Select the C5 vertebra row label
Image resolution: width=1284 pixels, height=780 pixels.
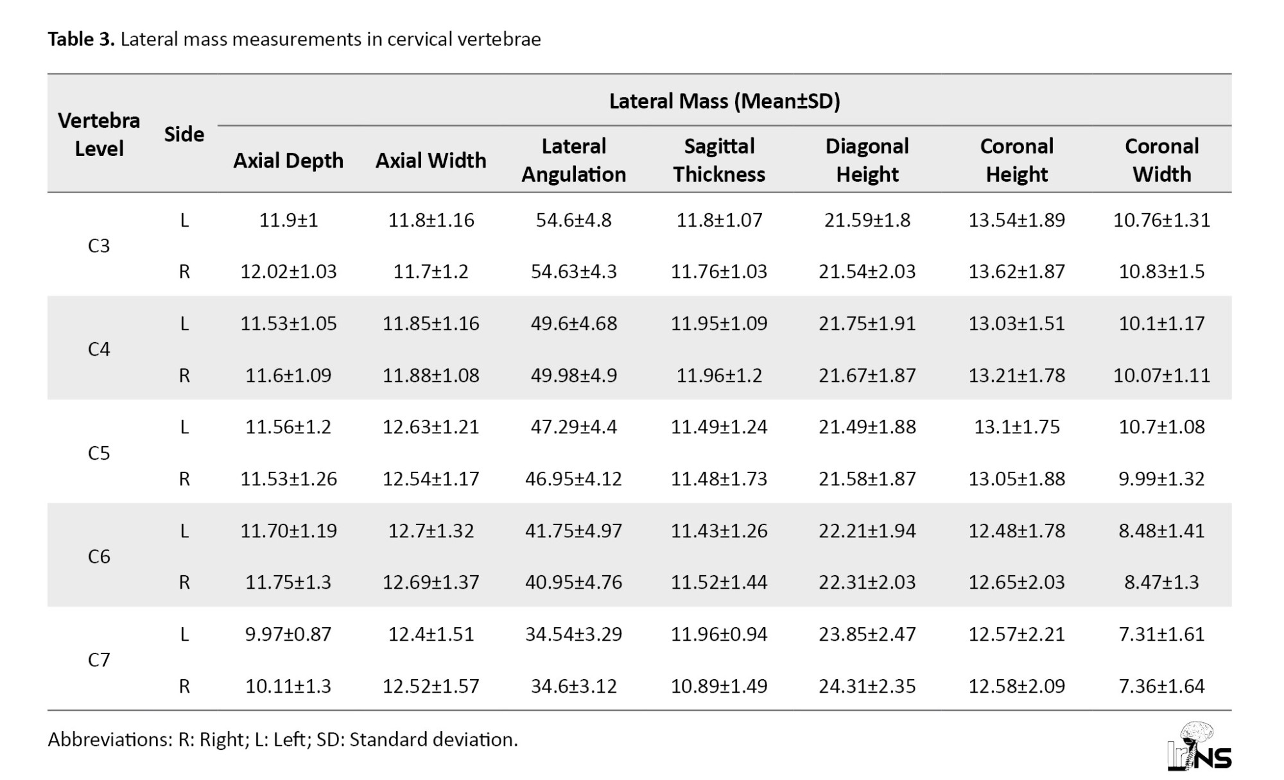(x=99, y=453)
